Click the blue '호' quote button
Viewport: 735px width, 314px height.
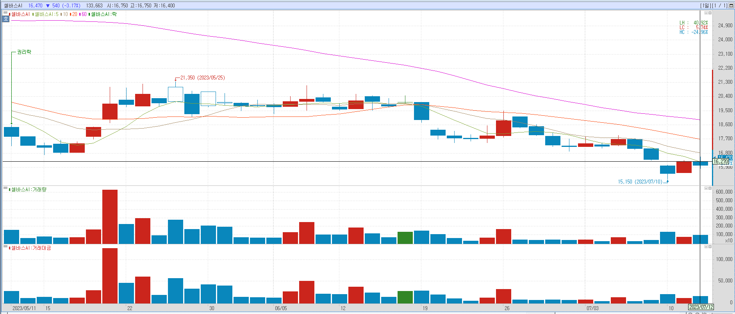(6, 19)
